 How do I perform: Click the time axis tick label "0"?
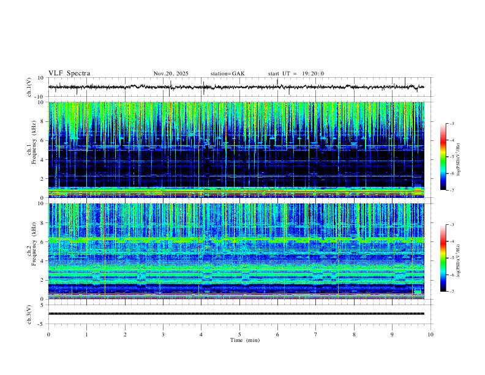coord(48,335)
